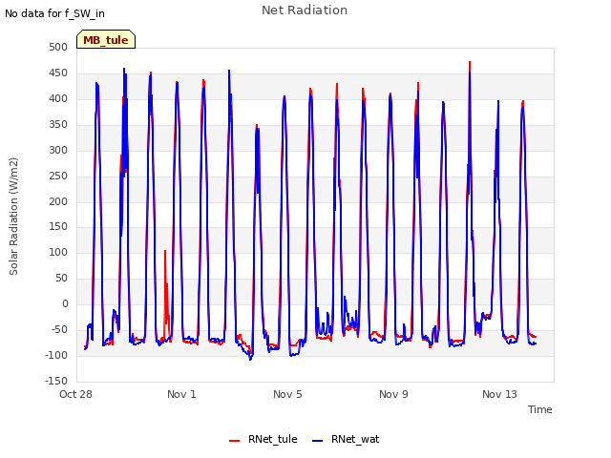Click the small red spike near 100 W/m2

click(165, 273)
